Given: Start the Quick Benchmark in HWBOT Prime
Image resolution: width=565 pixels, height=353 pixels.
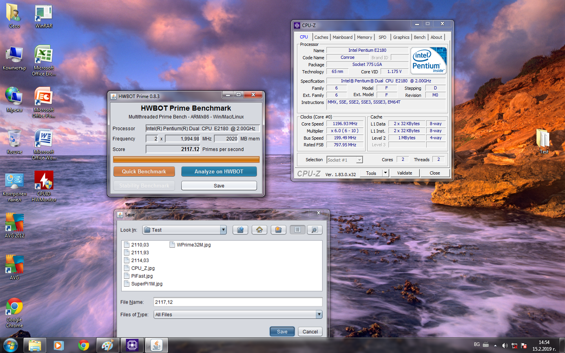Looking at the screenshot, I should tap(144, 171).
